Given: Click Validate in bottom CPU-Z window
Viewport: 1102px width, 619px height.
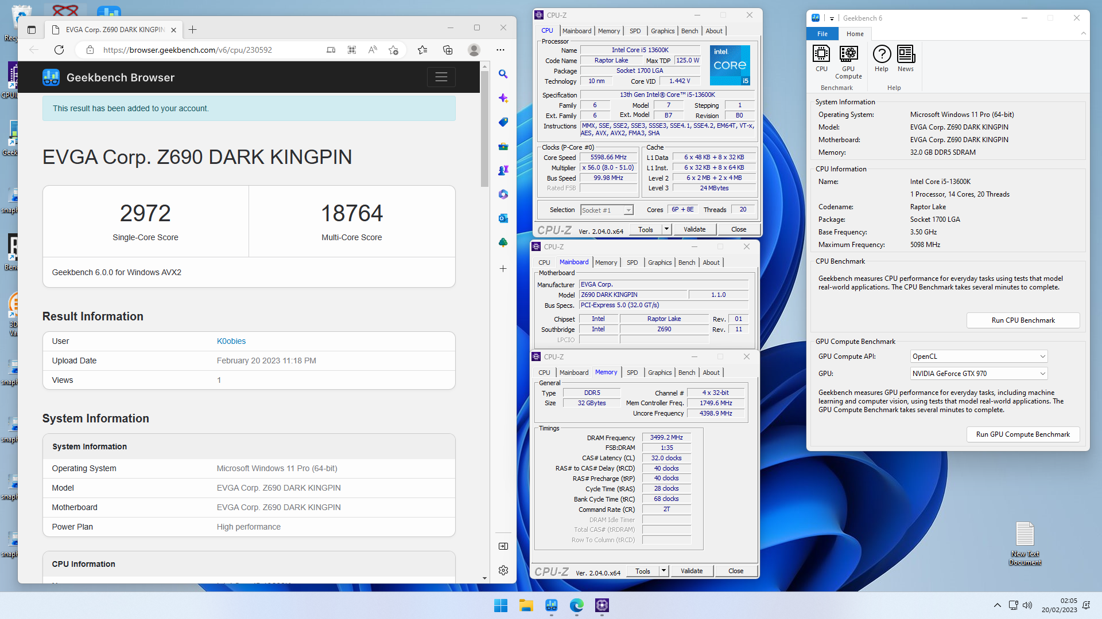Looking at the screenshot, I should click(692, 571).
